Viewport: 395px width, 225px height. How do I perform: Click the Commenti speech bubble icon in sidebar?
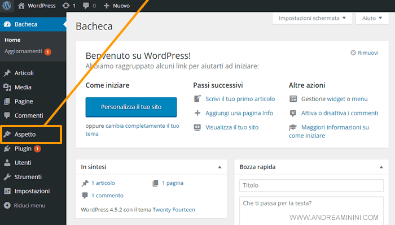click(7, 115)
